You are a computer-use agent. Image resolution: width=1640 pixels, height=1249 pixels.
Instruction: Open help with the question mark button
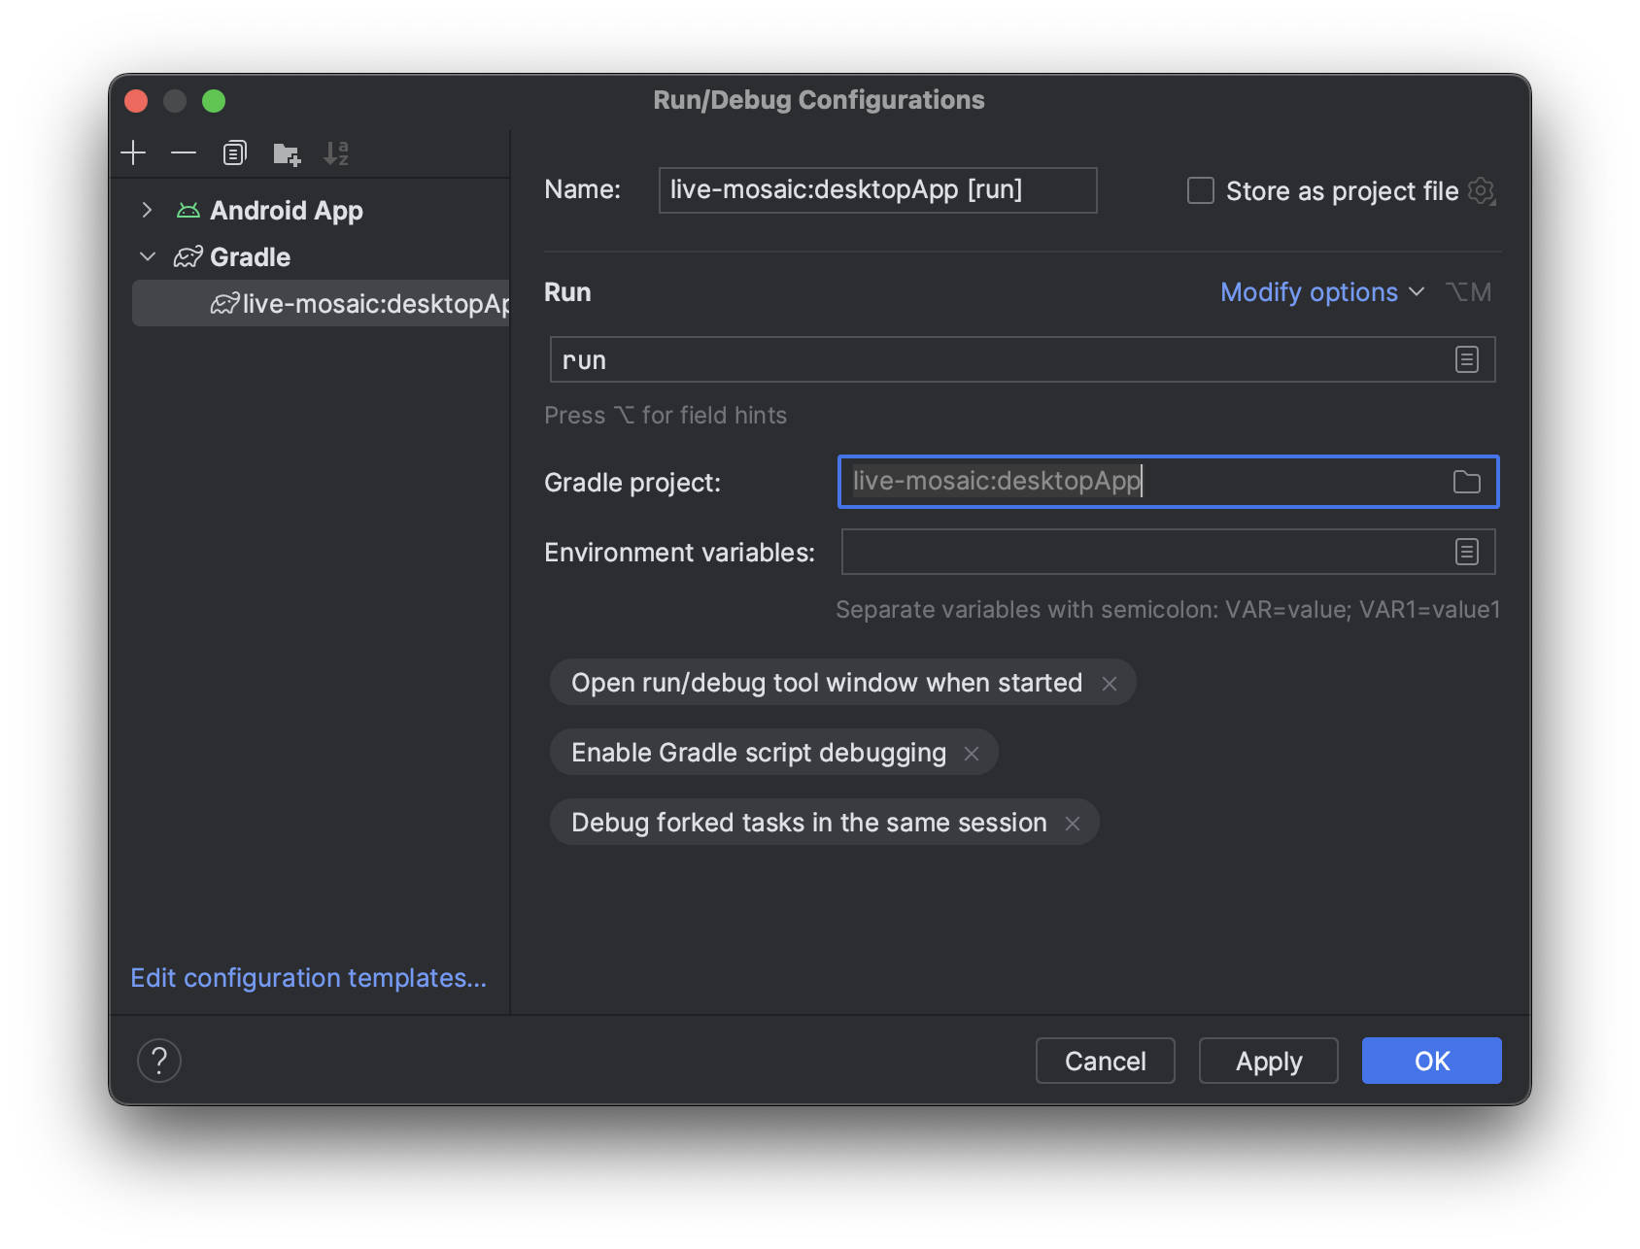[x=159, y=1061]
